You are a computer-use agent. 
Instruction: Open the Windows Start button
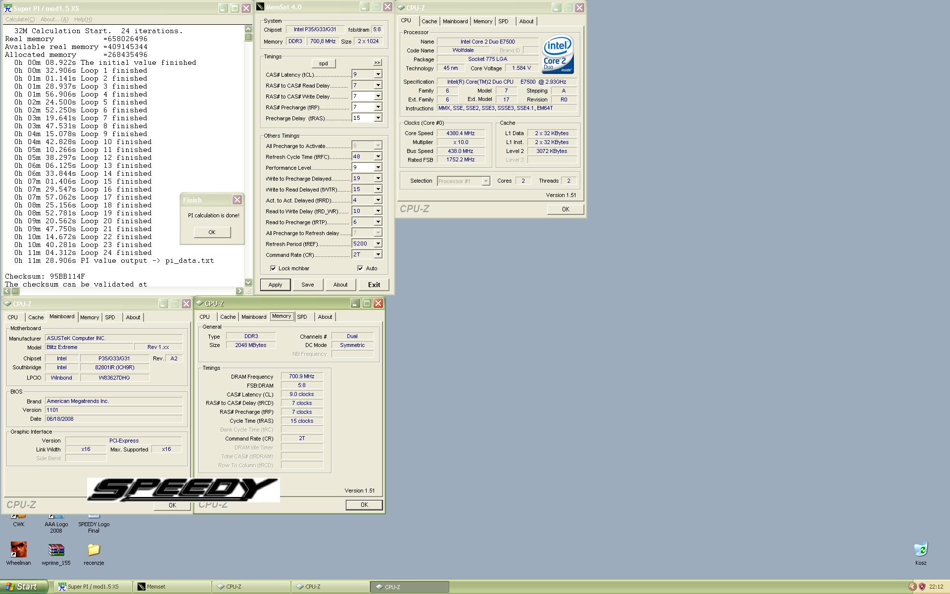(24, 587)
